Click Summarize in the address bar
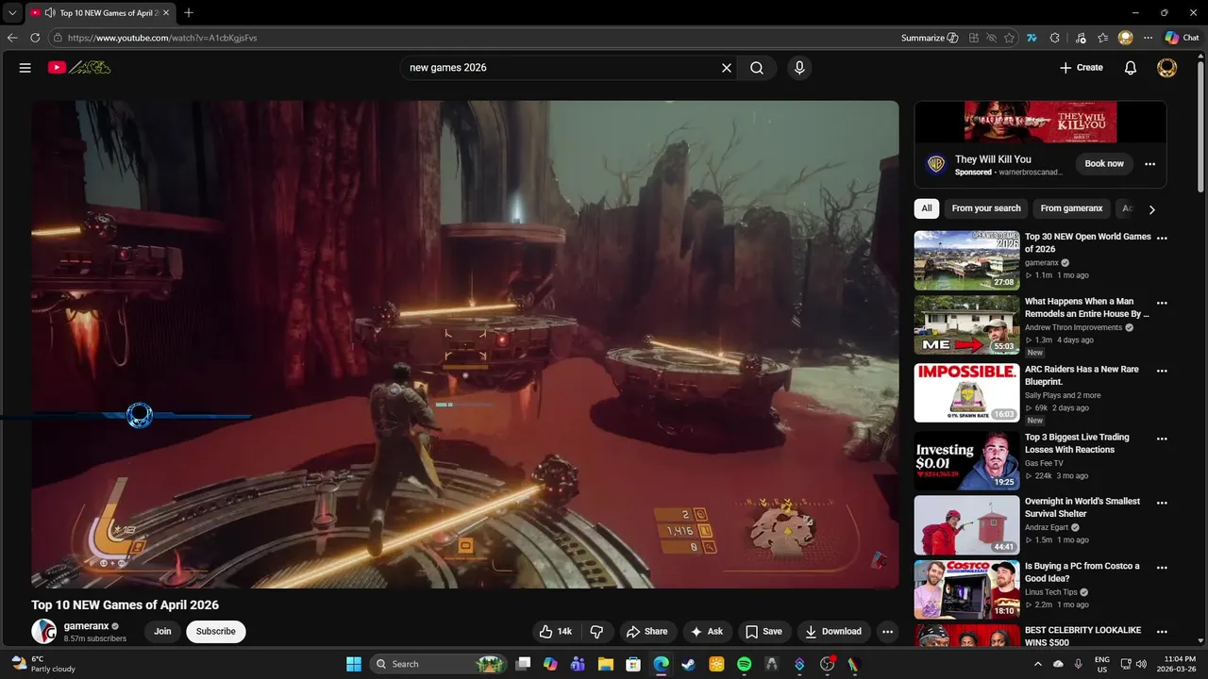 (930, 38)
